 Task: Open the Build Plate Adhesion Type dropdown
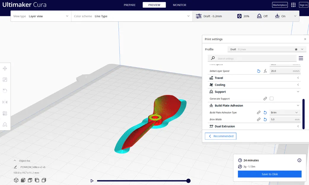click(285, 112)
